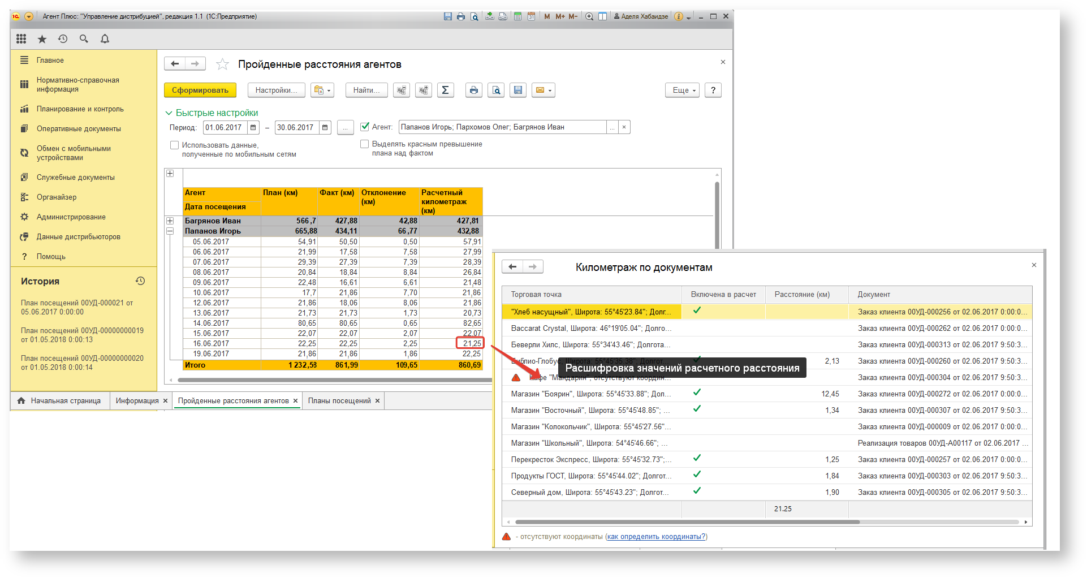Enable using data from mobile networks

(175, 145)
